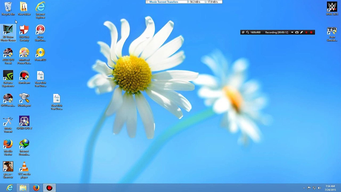Select the USB Disk Security shortcut
Viewport: 341px width, 192px height.
[24, 33]
